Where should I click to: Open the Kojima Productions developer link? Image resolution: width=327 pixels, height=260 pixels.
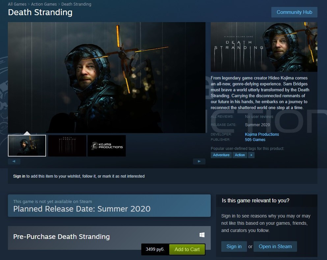click(262, 134)
